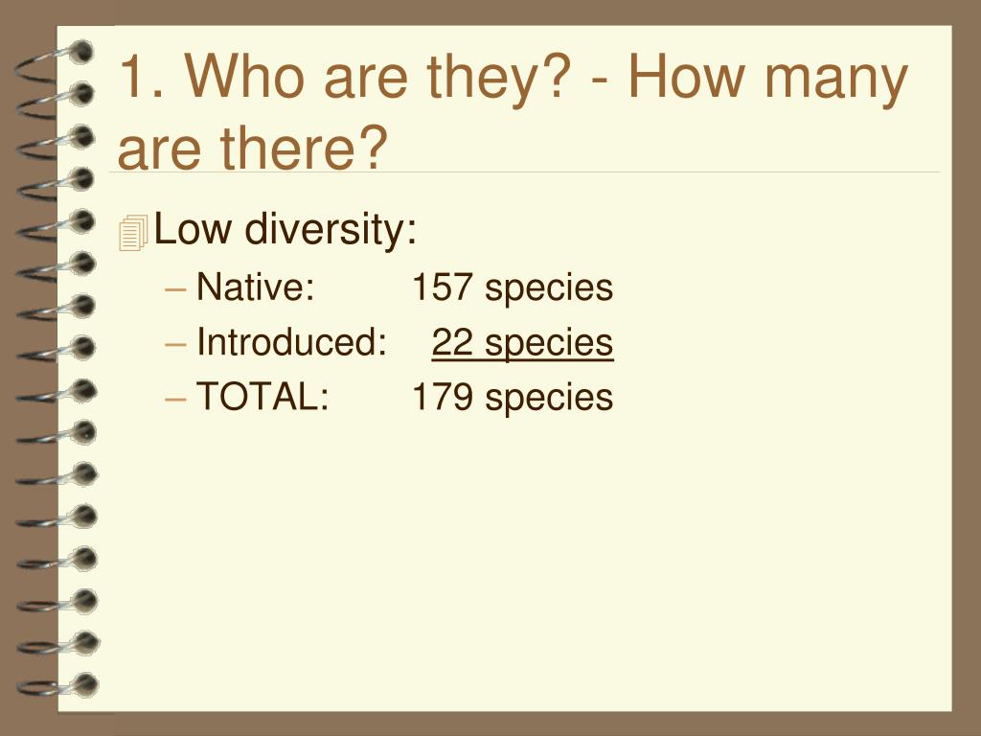Click the 'are there?' title line

point(253,148)
